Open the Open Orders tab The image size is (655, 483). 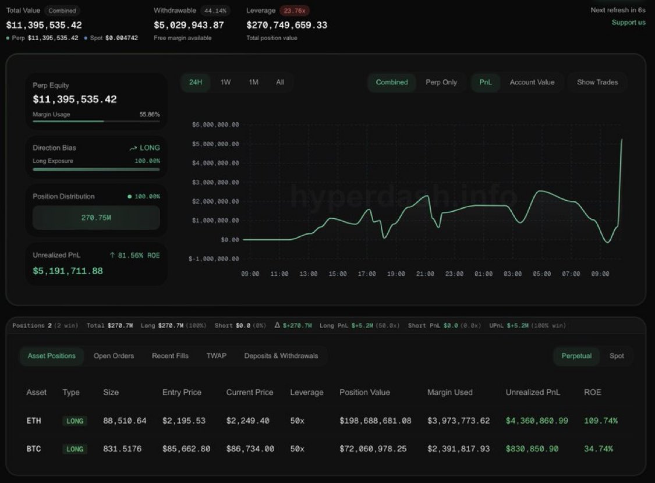tap(114, 356)
